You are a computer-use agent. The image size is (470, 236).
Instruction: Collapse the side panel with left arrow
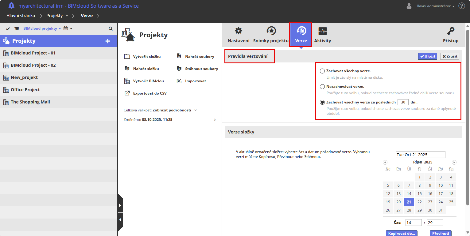click(x=120, y=219)
